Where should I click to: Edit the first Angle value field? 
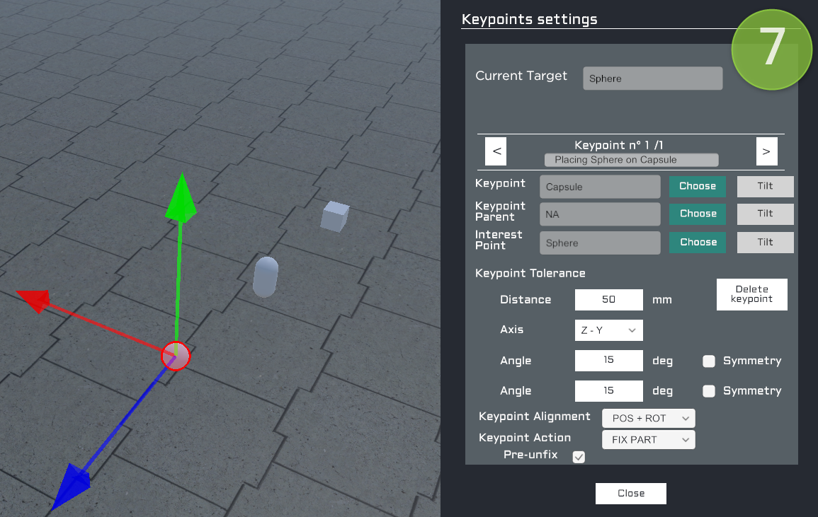coord(609,360)
